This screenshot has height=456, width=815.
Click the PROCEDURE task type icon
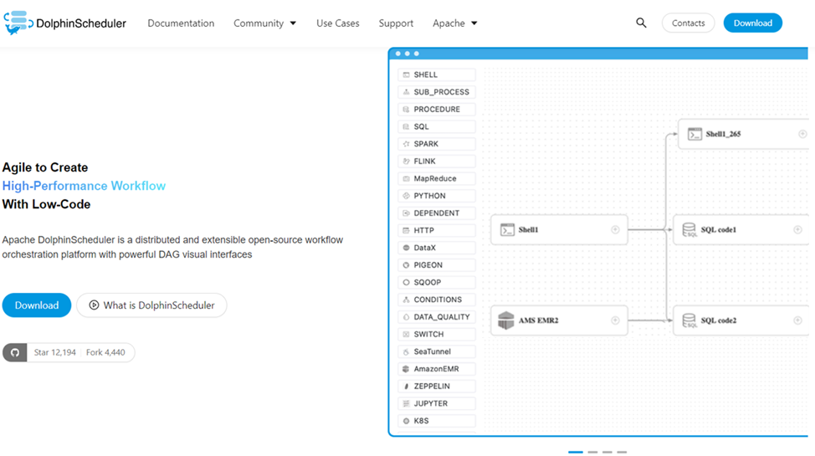(407, 110)
